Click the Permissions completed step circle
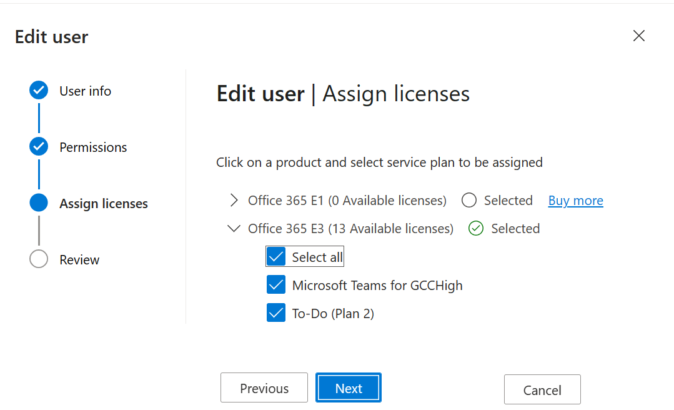Screen dimensions: 674x410 pyautogui.click(x=39, y=147)
